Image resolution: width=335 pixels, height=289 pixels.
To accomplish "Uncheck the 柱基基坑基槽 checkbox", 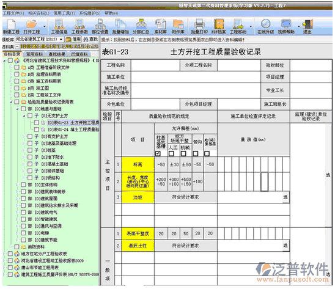I will [x=158, y=153].
